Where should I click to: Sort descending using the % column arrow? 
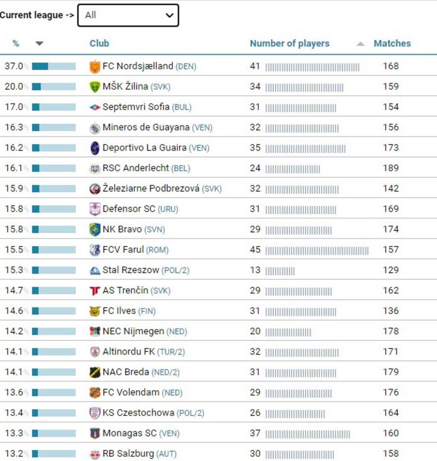39,43
